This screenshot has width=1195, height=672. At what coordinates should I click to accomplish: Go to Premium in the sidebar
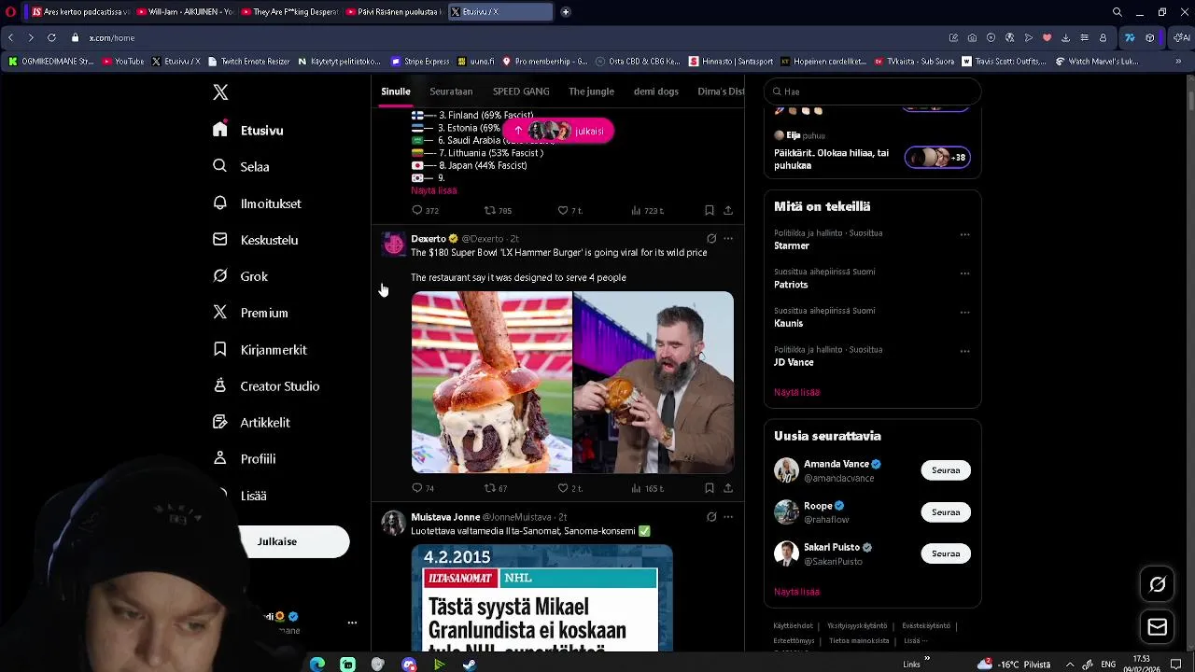tap(250, 313)
